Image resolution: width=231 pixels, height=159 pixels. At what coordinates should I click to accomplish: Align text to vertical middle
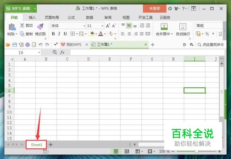[x=129, y=26]
